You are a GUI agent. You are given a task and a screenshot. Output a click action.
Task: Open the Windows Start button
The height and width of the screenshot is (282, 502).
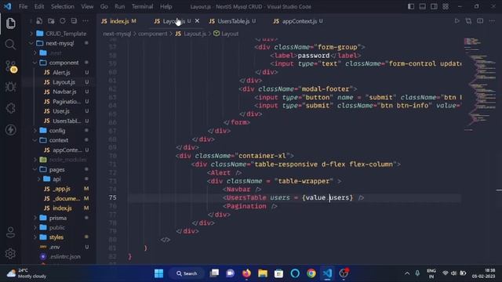pos(158,273)
